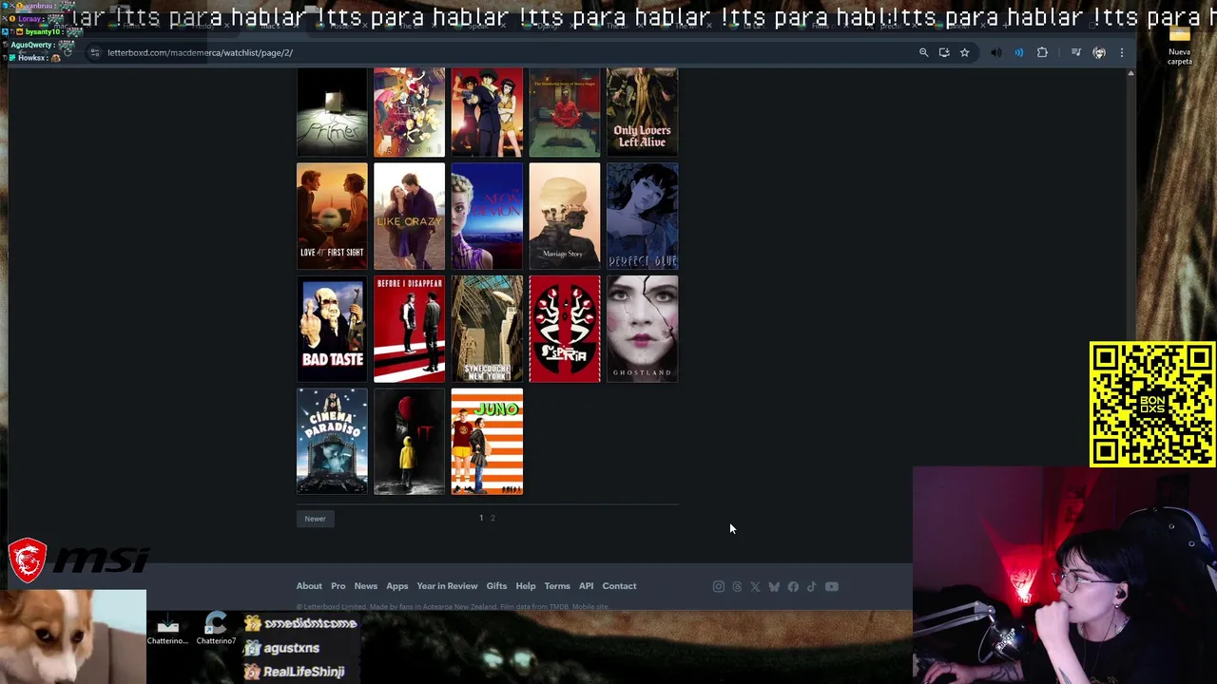Open the Primer film poster
Image resolution: width=1217 pixels, height=684 pixels.
tap(332, 111)
